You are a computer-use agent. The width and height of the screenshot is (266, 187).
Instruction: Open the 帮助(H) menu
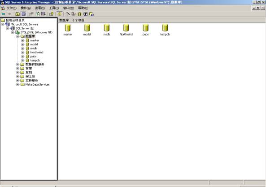click(x=83, y=8)
